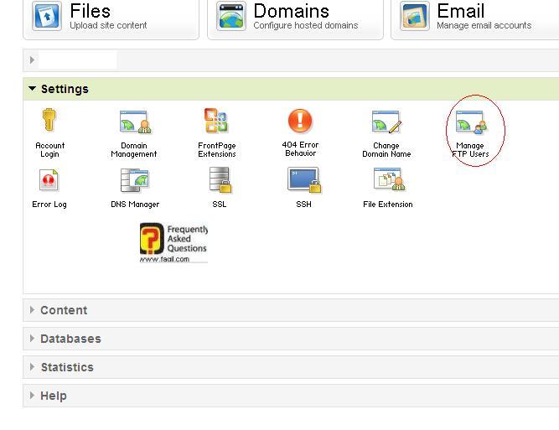This screenshot has height=430, width=559.
Task: Open the File Extension icon
Action: 388,181
